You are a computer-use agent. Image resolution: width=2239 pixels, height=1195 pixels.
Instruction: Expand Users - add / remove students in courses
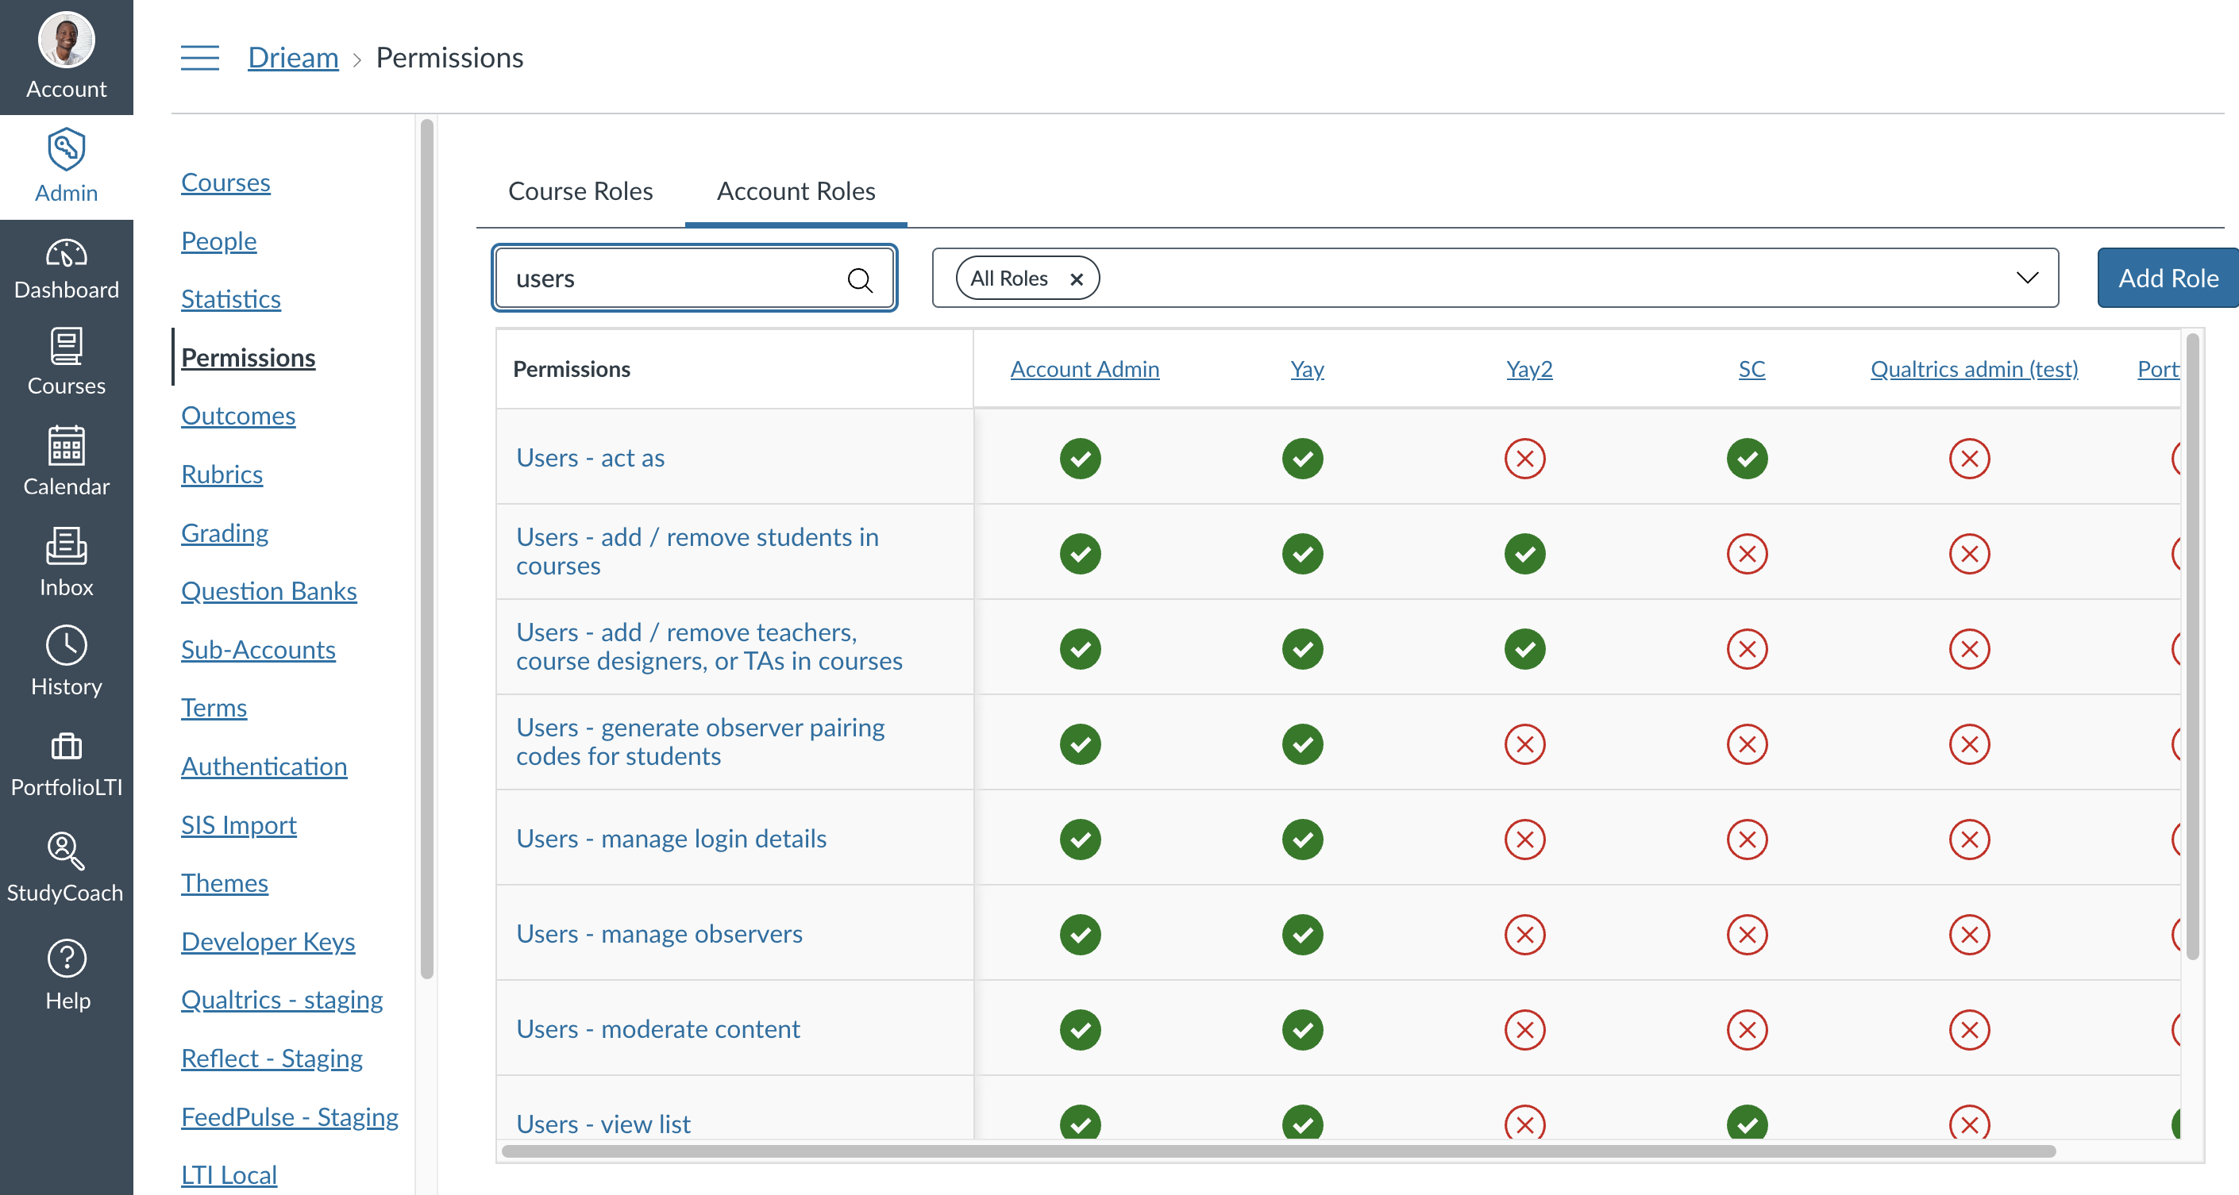(x=697, y=551)
